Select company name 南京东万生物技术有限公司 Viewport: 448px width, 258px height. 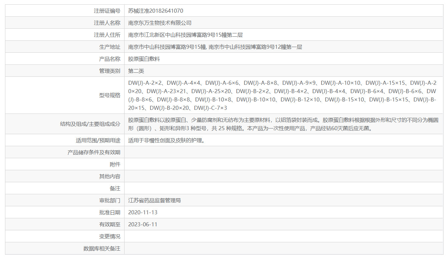pyautogui.click(x=160, y=23)
